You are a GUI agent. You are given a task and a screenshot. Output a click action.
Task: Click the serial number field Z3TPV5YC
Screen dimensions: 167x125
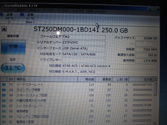pyautogui.click(x=84, y=43)
